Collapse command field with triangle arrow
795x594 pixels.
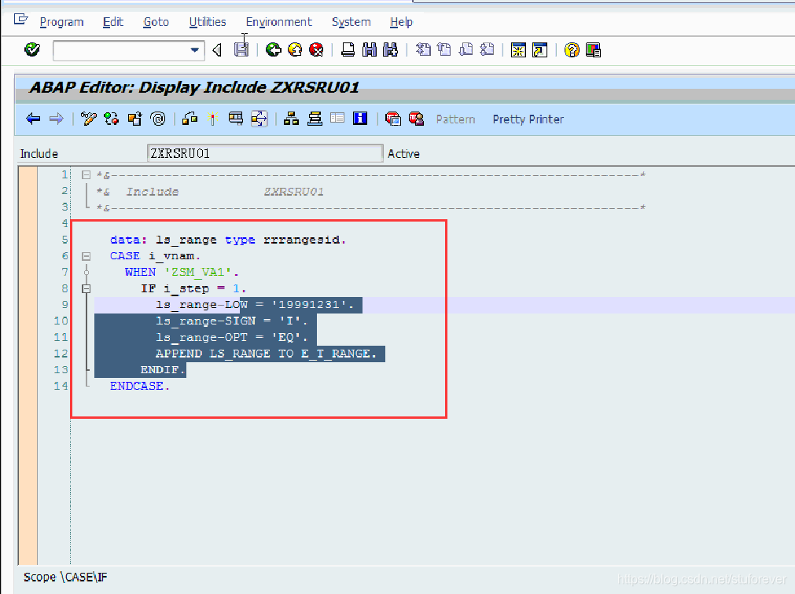(x=217, y=50)
